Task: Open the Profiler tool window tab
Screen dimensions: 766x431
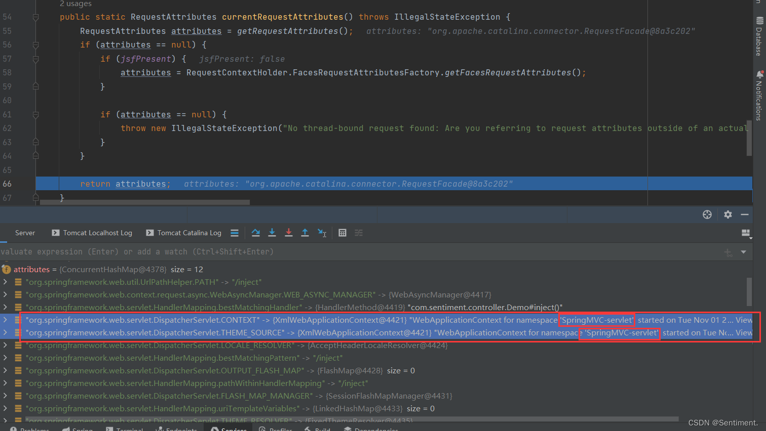Action: tap(276, 429)
